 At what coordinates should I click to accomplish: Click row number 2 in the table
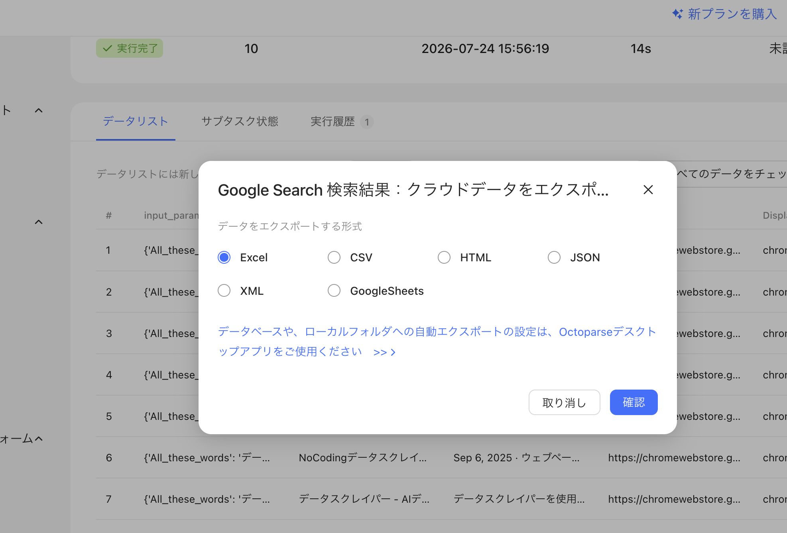[109, 292]
